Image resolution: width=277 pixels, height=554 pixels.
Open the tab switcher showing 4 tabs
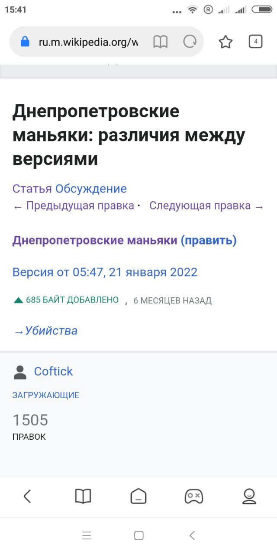pos(255,42)
